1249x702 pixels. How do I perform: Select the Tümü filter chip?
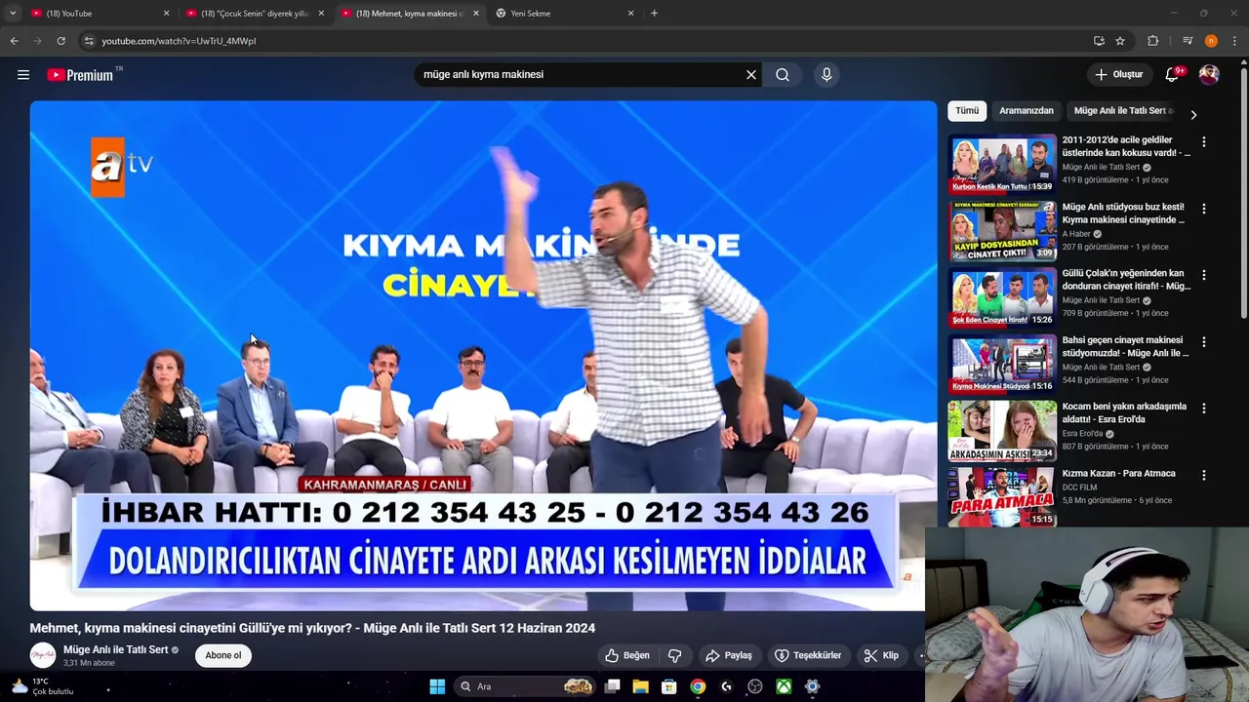pos(967,111)
